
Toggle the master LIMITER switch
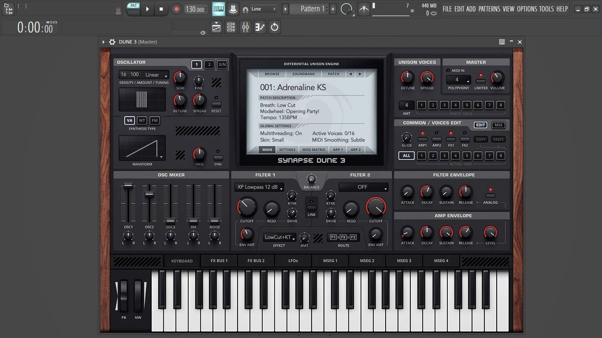[x=481, y=81]
